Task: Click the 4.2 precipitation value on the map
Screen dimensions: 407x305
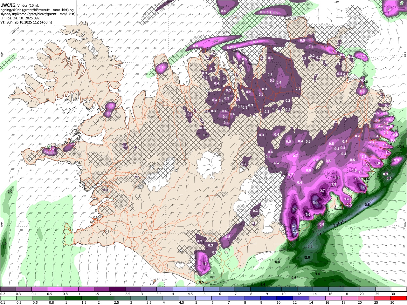Action: pos(344,221)
